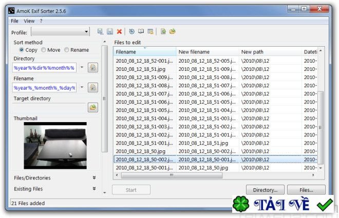Click the Save profile floppy icon

(110, 31)
